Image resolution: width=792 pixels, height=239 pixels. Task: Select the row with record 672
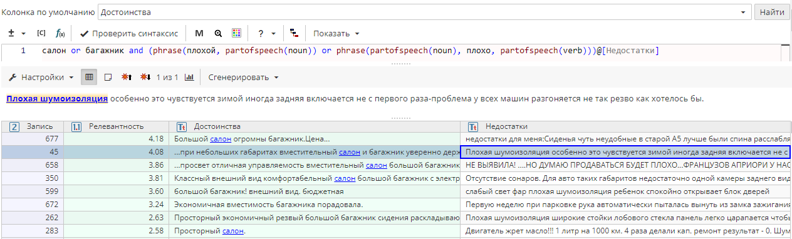[x=396, y=205]
